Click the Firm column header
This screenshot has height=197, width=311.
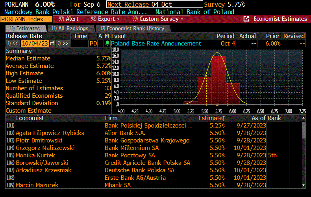(x=111, y=118)
